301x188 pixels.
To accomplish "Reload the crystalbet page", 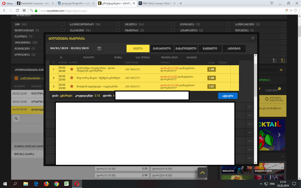I will (x=17, y=11).
